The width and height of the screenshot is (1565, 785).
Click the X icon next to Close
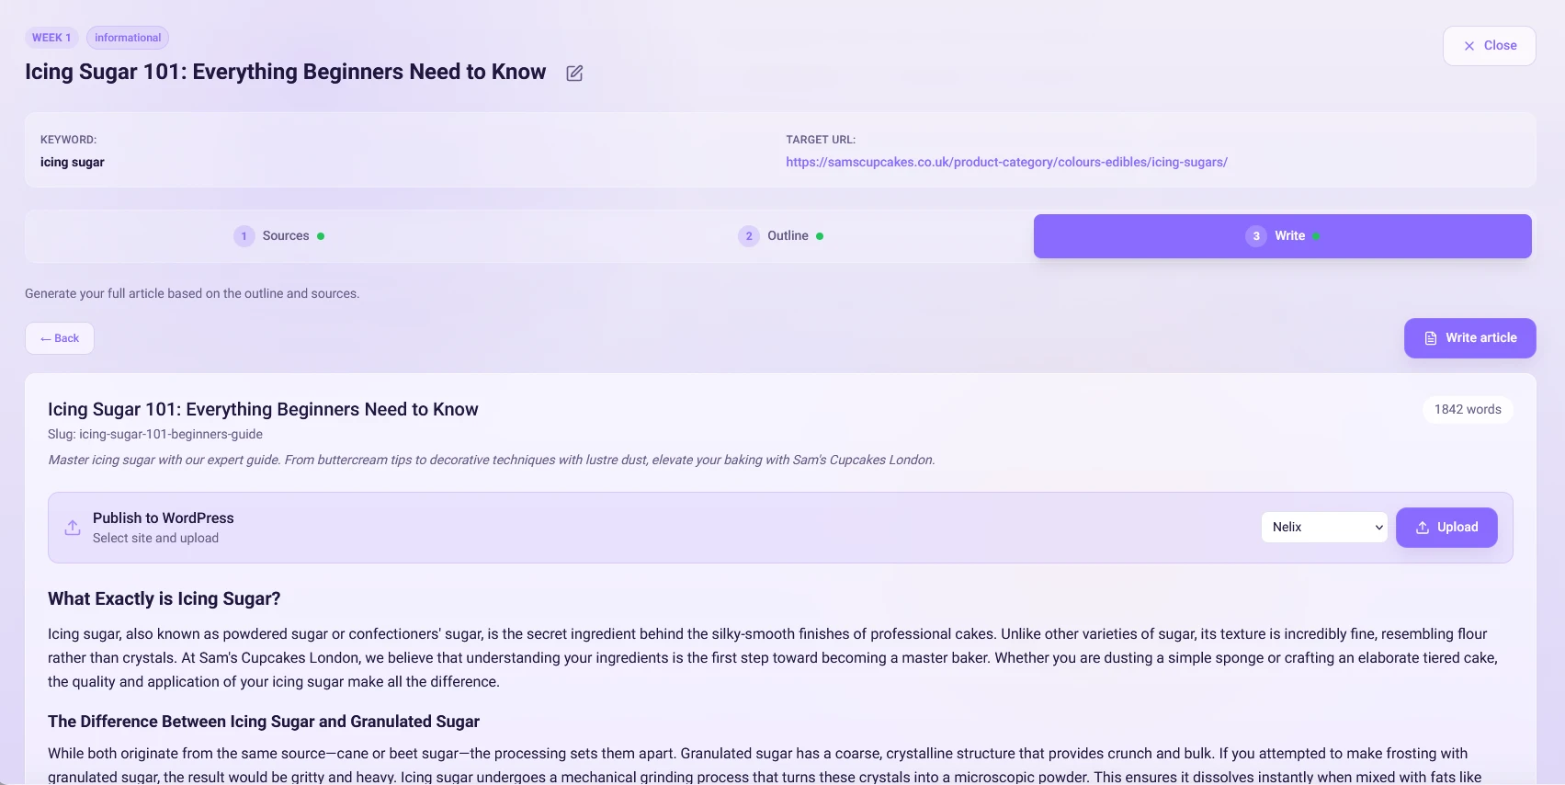tap(1469, 45)
